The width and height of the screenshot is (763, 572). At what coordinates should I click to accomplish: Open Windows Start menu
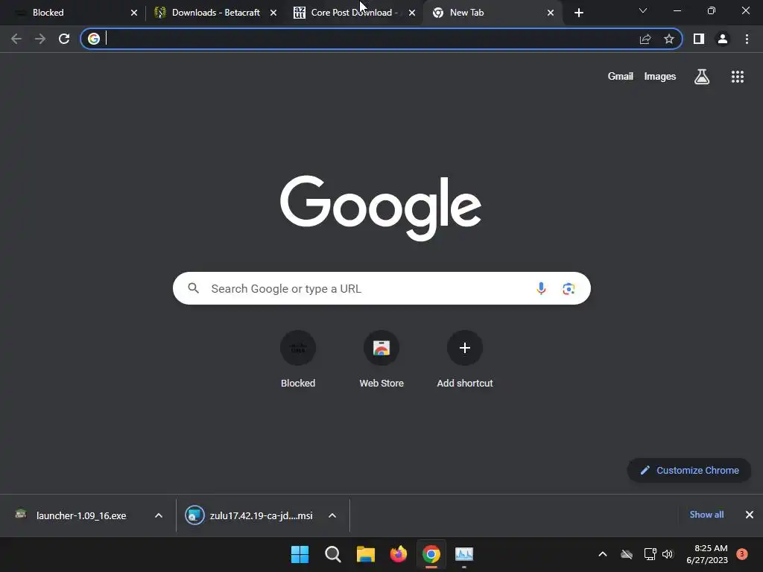(300, 554)
